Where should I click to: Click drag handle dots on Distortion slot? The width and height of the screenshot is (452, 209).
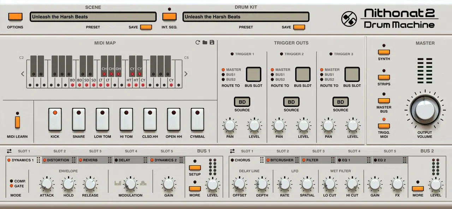point(74,160)
